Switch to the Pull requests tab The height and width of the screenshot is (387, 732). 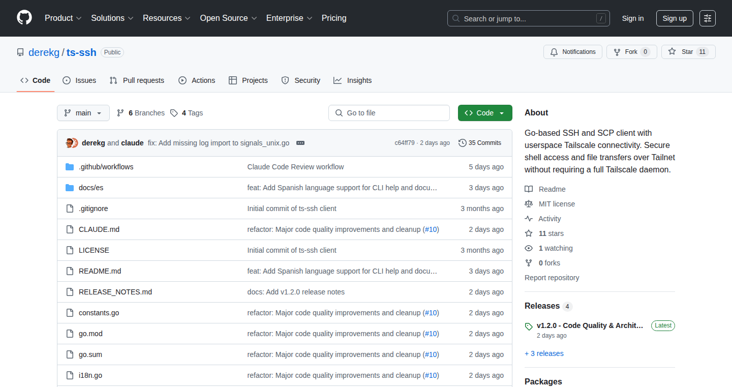[x=137, y=80]
